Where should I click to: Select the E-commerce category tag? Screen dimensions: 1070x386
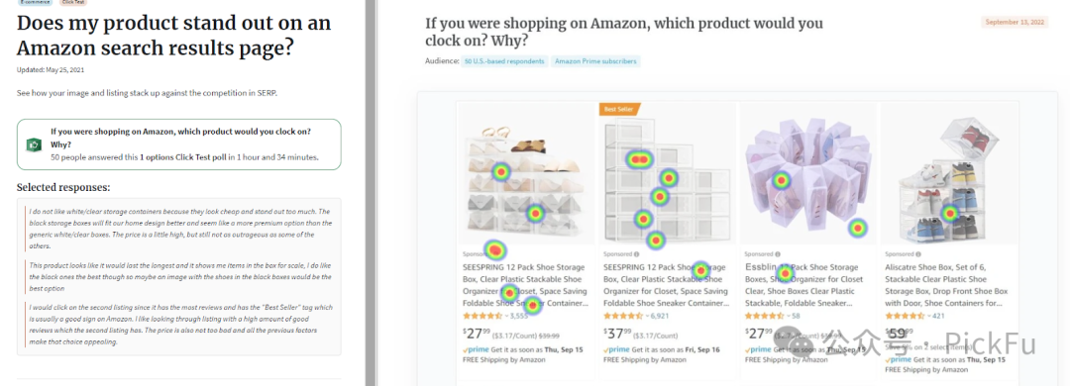34,2
